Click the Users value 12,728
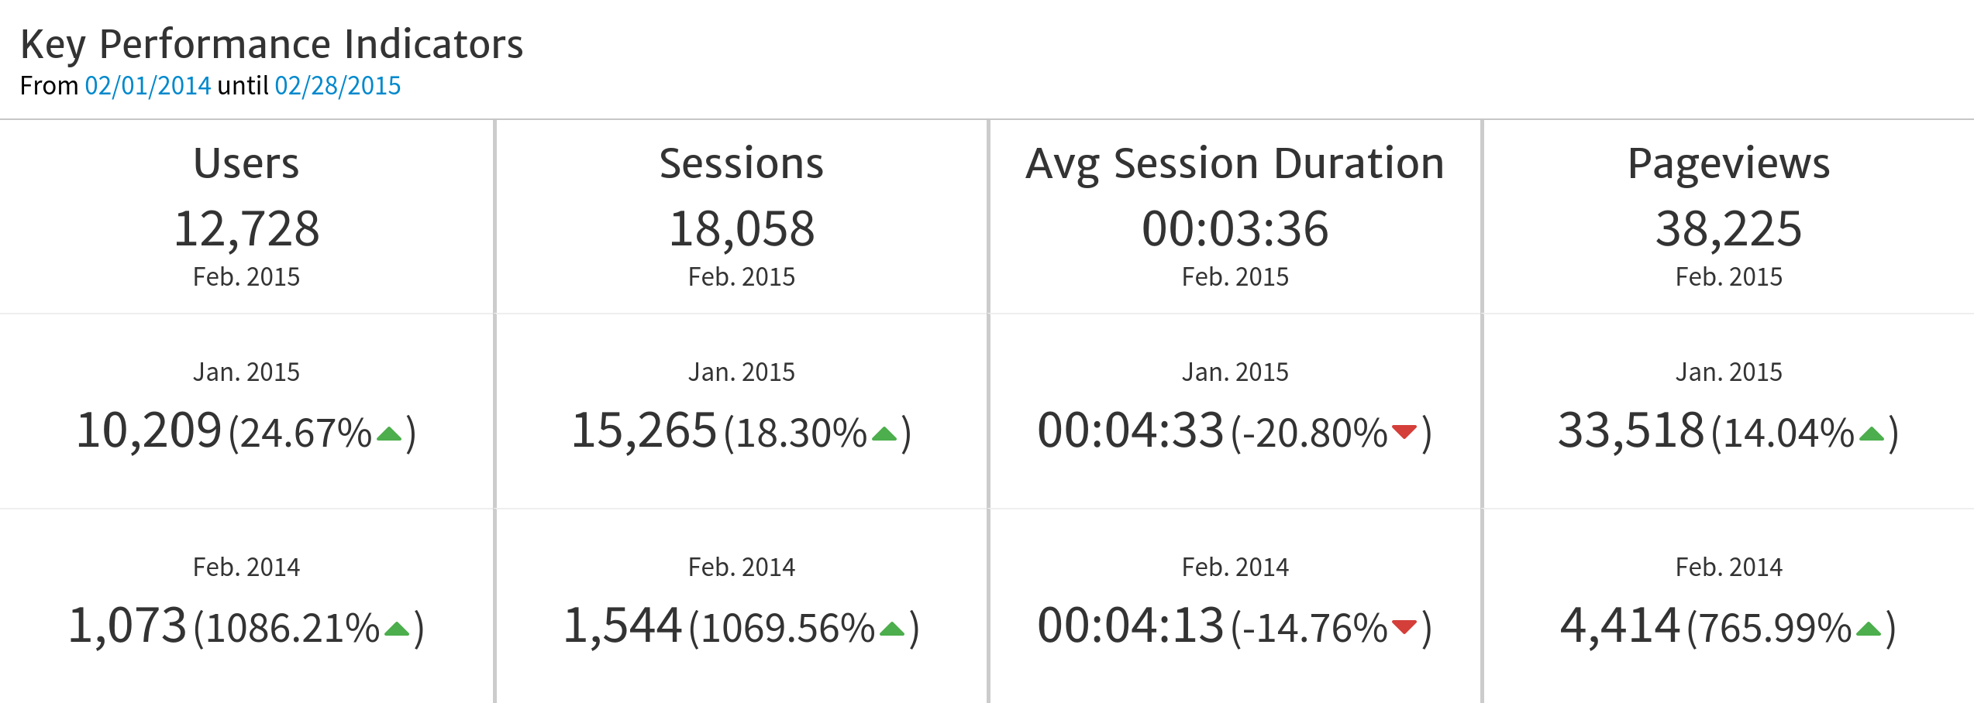This screenshot has height=703, width=1974. (246, 229)
